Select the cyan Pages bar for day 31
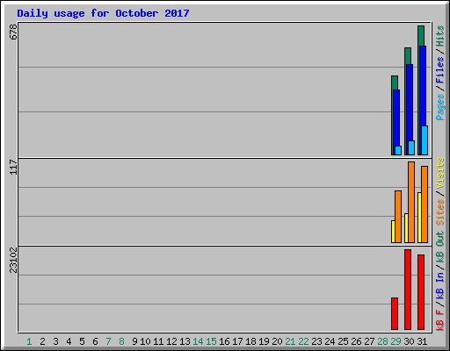This screenshot has width=450, height=351. tap(425, 140)
